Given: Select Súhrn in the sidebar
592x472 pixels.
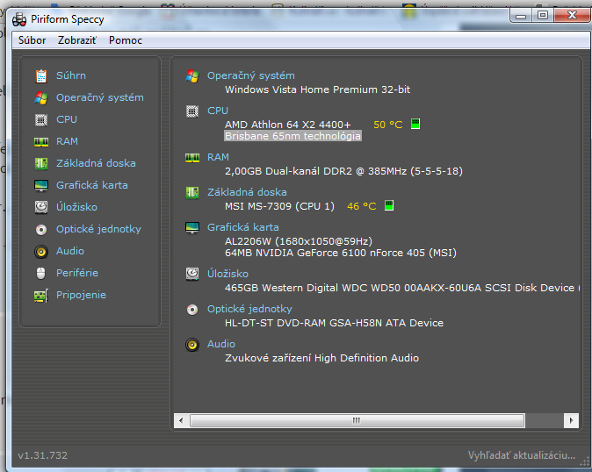Looking at the screenshot, I should [71, 75].
